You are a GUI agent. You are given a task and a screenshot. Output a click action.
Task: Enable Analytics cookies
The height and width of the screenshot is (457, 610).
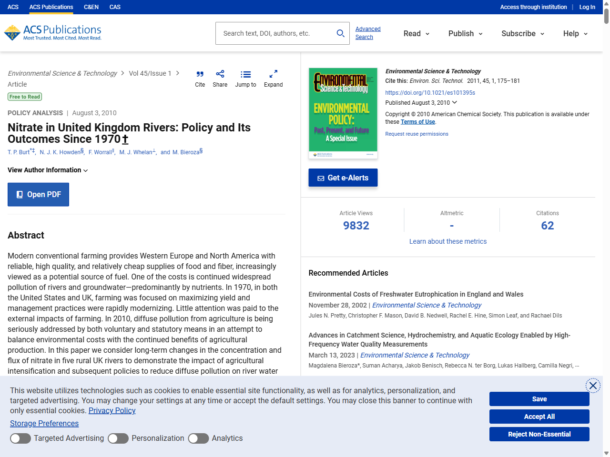coord(198,438)
